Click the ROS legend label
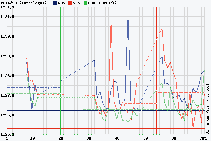Screen dimensions: 211x141 click(62, 3)
